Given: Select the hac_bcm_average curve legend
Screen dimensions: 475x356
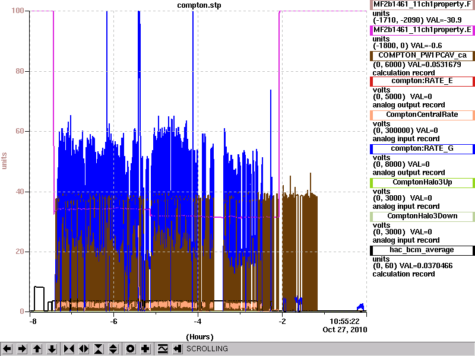Looking at the screenshot, I should 422,250.
